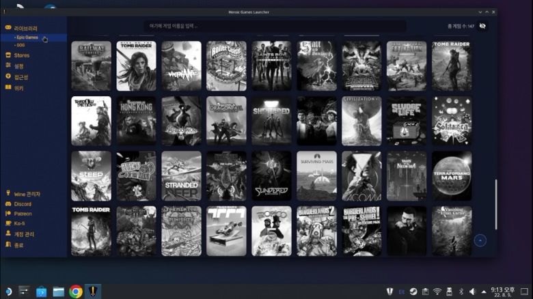
Task: Open Second Extinction game card
Action: (x=407, y=66)
